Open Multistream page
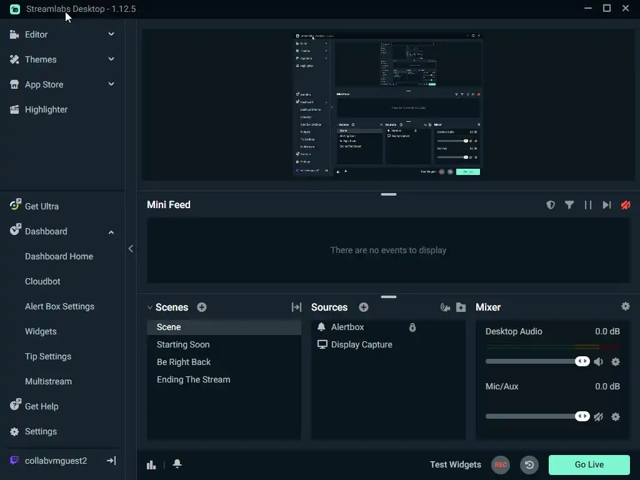The width and height of the screenshot is (640, 480). pos(48,381)
